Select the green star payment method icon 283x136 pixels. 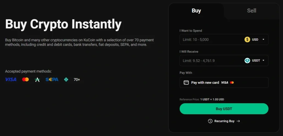coord(37,80)
